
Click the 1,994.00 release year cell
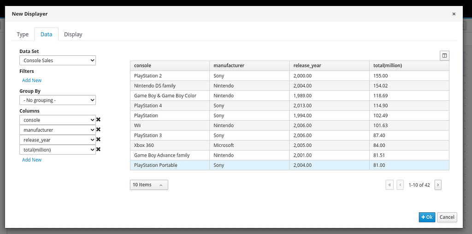[329, 116]
